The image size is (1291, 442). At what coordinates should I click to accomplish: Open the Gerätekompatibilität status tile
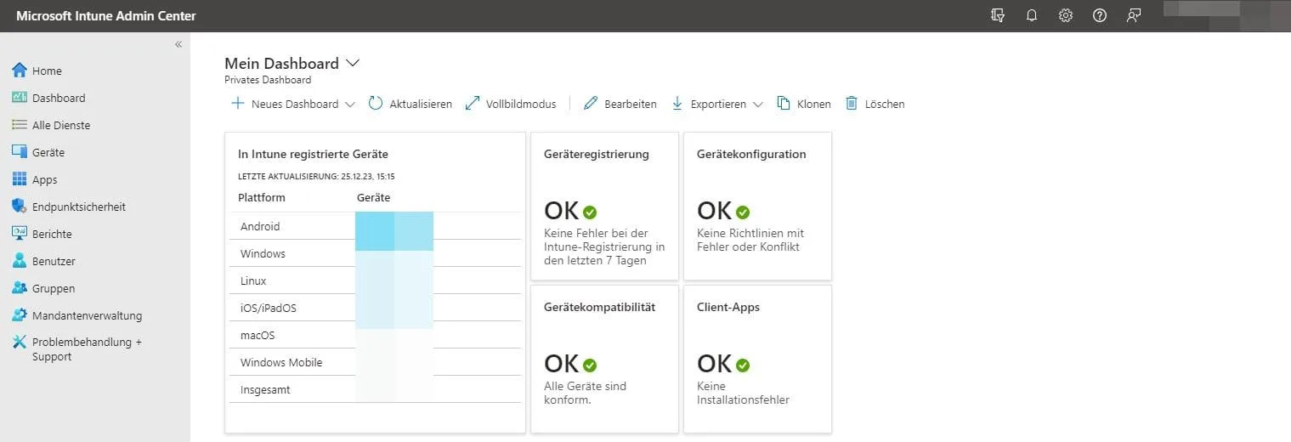pyautogui.click(x=604, y=359)
